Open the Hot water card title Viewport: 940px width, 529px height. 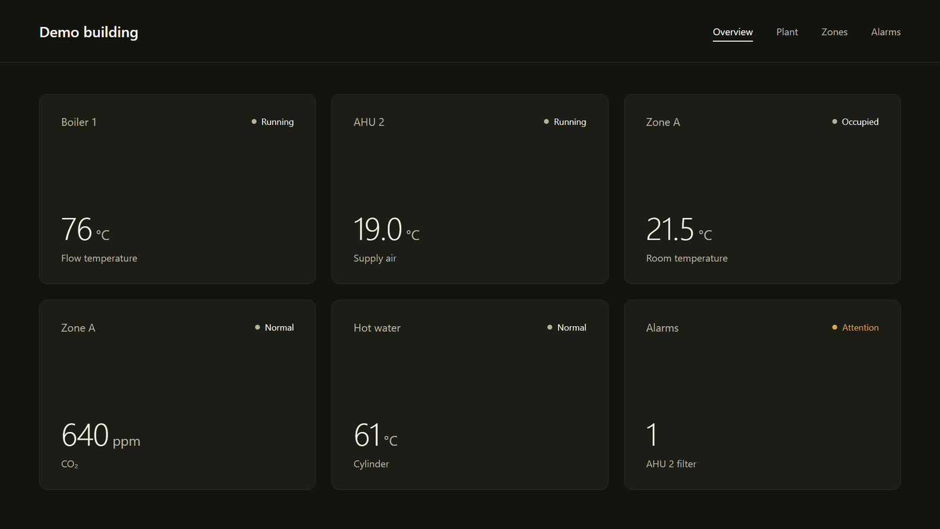tap(377, 328)
